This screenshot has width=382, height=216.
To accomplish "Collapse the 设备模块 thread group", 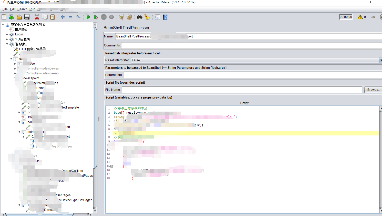I will pyautogui.click(x=7, y=44).
